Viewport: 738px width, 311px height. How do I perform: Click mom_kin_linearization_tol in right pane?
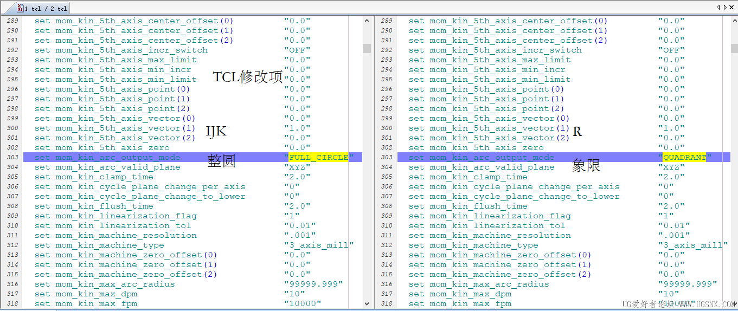tap(497, 226)
